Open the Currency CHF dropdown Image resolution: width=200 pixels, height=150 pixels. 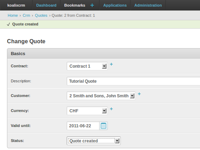(x=87, y=111)
